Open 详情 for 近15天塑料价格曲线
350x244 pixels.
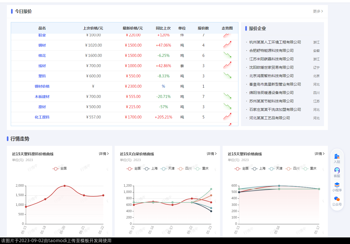pos(319,154)
